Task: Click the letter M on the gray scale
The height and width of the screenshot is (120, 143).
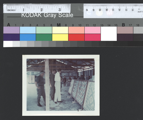Action: click(x=59, y=25)
